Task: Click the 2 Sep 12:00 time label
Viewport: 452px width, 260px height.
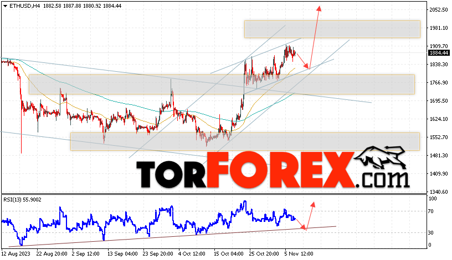Action: (x=86, y=254)
